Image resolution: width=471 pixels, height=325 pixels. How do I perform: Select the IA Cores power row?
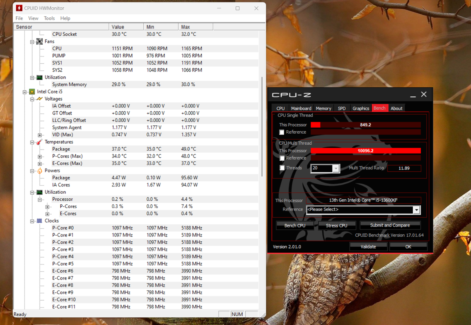click(136, 185)
